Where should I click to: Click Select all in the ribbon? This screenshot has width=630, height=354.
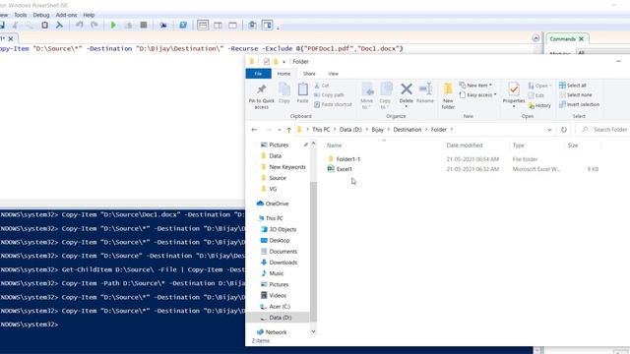pos(573,86)
